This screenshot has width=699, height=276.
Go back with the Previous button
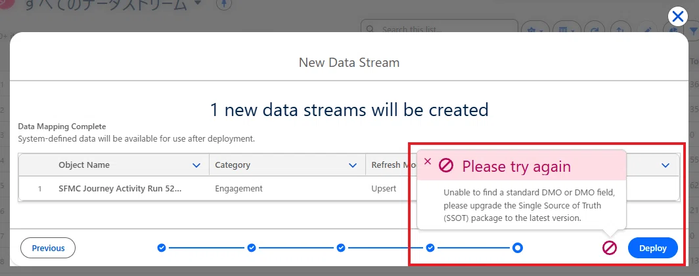(48, 248)
